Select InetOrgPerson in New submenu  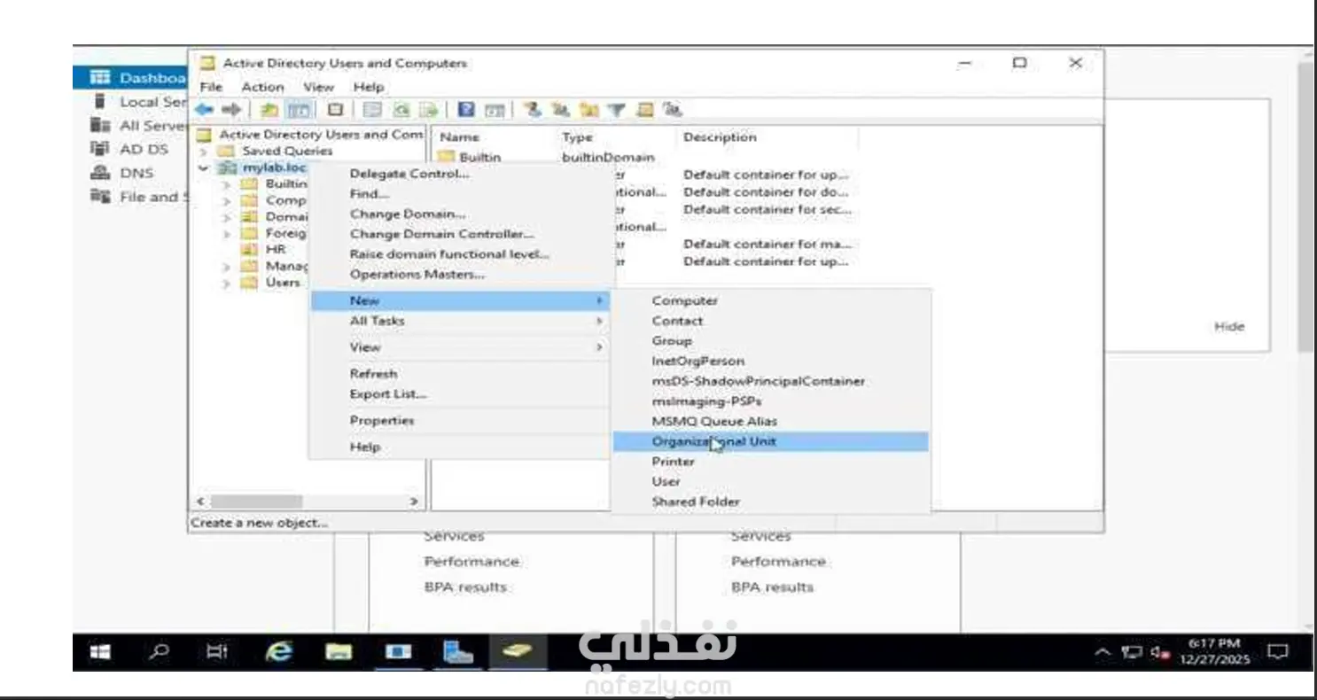pos(770,362)
